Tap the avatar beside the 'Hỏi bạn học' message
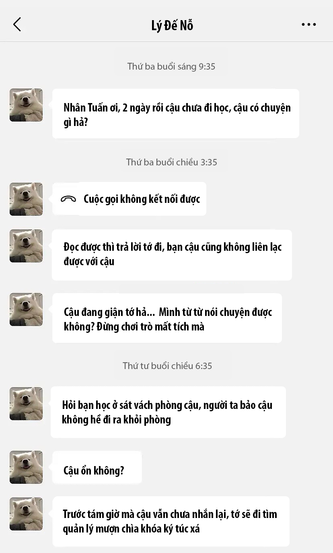This screenshot has height=553, width=333. click(x=26, y=404)
